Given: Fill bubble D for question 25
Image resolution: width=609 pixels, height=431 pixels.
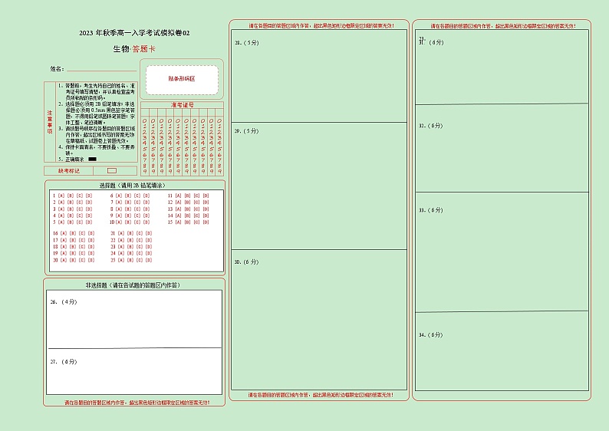Looking at the screenshot, I should (x=149, y=260).
